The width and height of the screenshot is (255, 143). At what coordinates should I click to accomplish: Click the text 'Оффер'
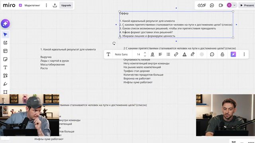coord(124,14)
